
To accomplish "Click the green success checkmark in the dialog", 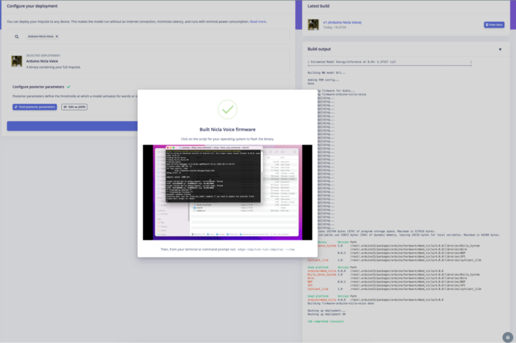I will click(227, 109).
